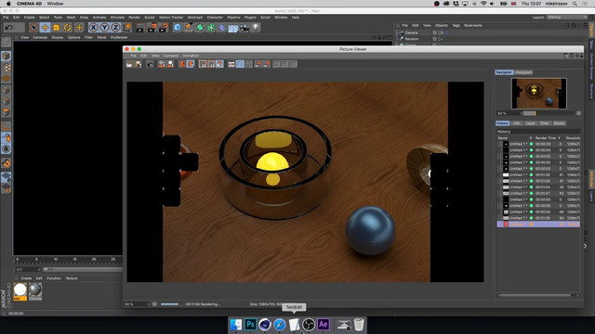The image size is (595, 334).
Task: Open the Objects menu in Object Manager
Action: pos(442,25)
